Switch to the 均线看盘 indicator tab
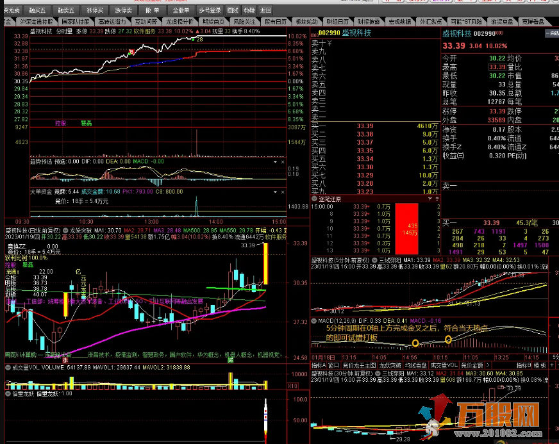 [415, 365]
